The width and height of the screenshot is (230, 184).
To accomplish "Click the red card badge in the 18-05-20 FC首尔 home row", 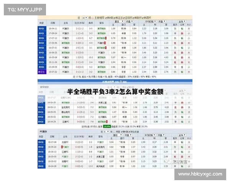I will click(62, 147).
